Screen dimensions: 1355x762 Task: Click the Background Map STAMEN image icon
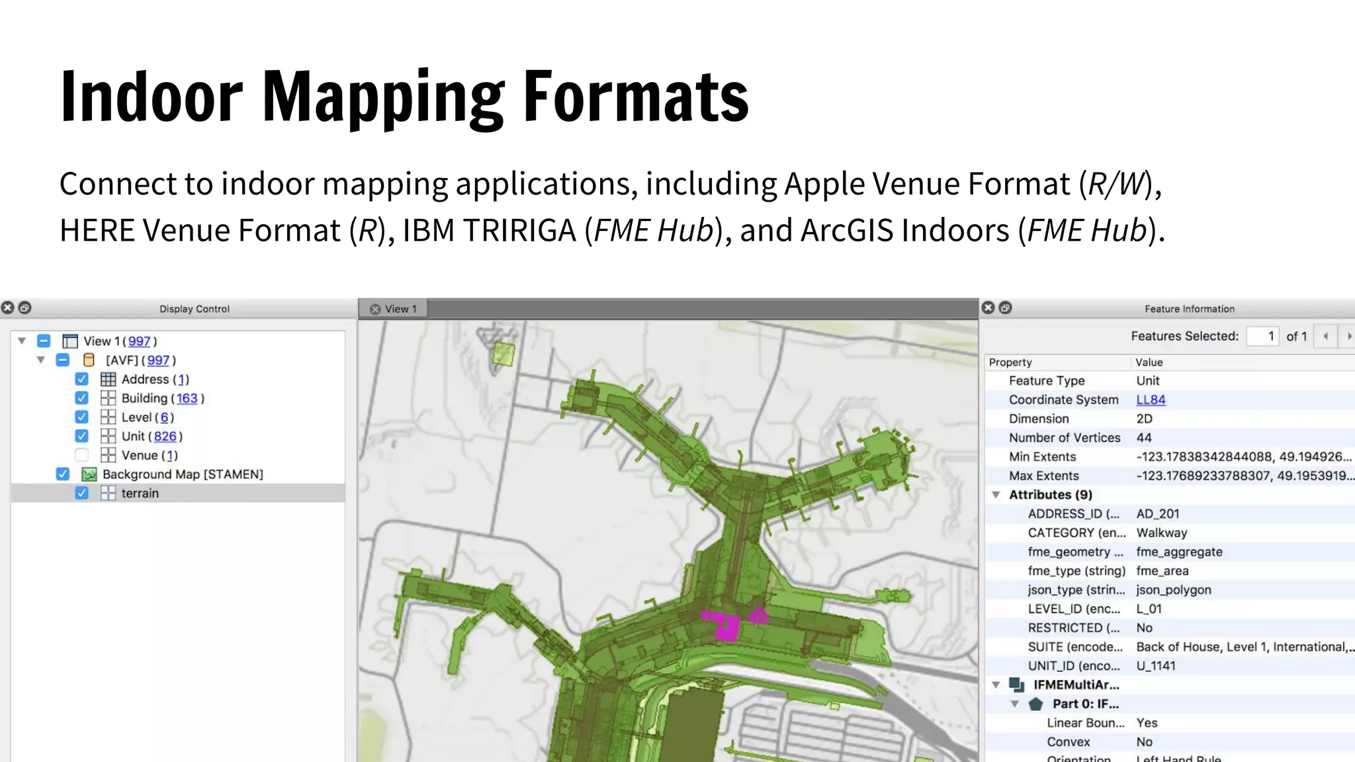pos(89,474)
